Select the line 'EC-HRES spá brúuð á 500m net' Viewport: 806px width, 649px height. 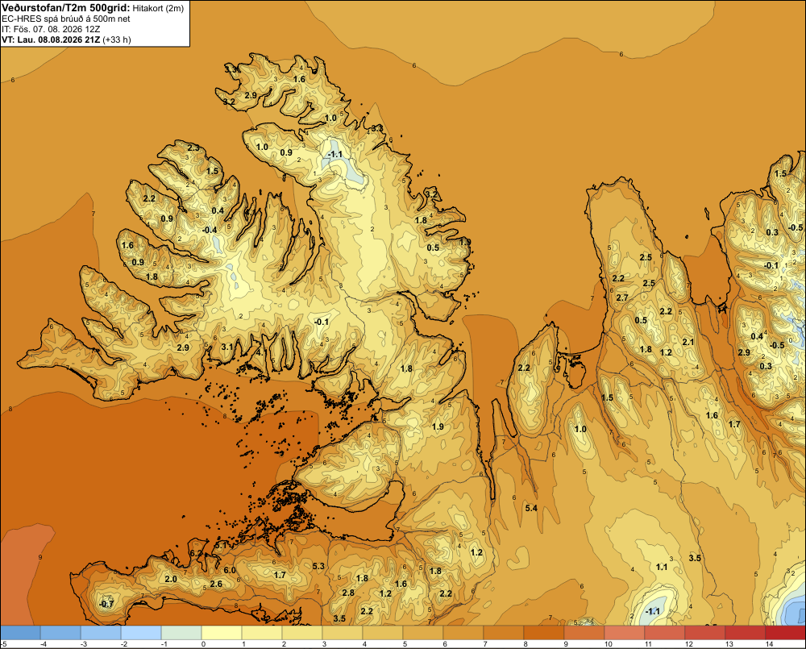click(x=66, y=19)
